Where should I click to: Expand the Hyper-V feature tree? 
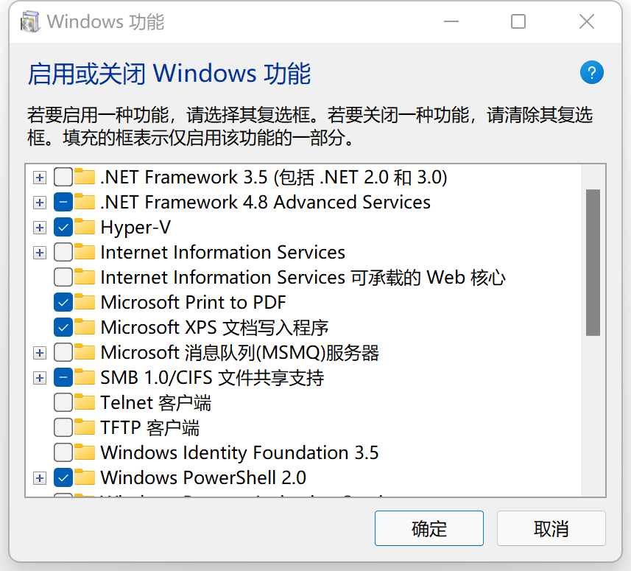coord(39,227)
